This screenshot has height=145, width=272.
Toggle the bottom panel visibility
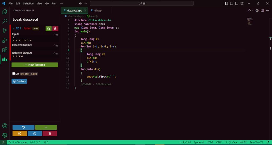point(232,3)
